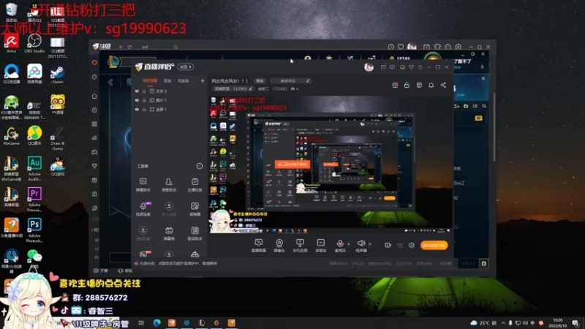
Task: Open OBS Studio desktop shortcut
Action: (34, 44)
